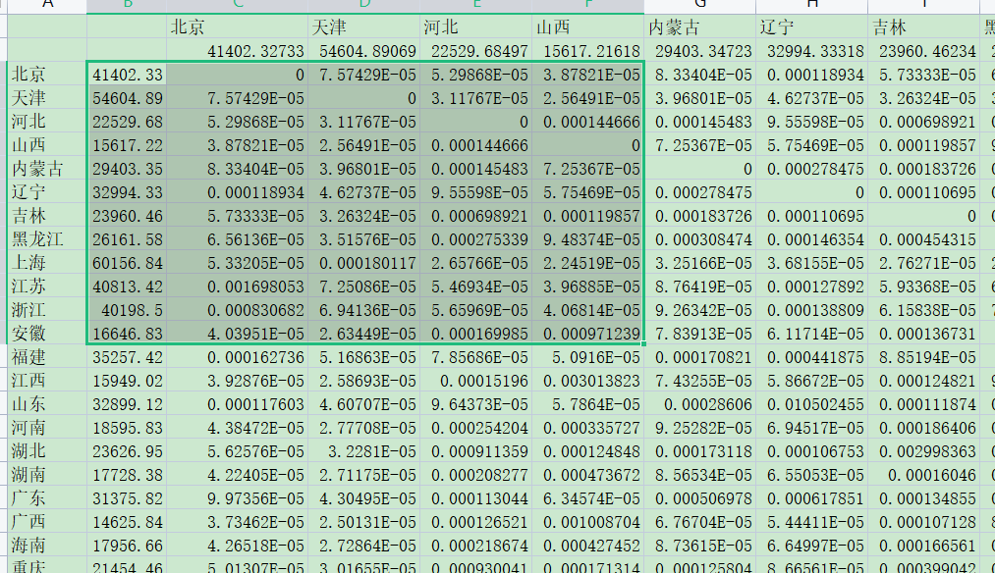Click 0.000180117 in the 上海 row
995x573 pixels.
[x=363, y=262]
